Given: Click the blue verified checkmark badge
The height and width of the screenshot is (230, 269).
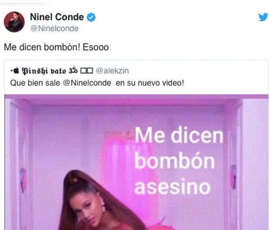Looking at the screenshot, I should [91, 17].
